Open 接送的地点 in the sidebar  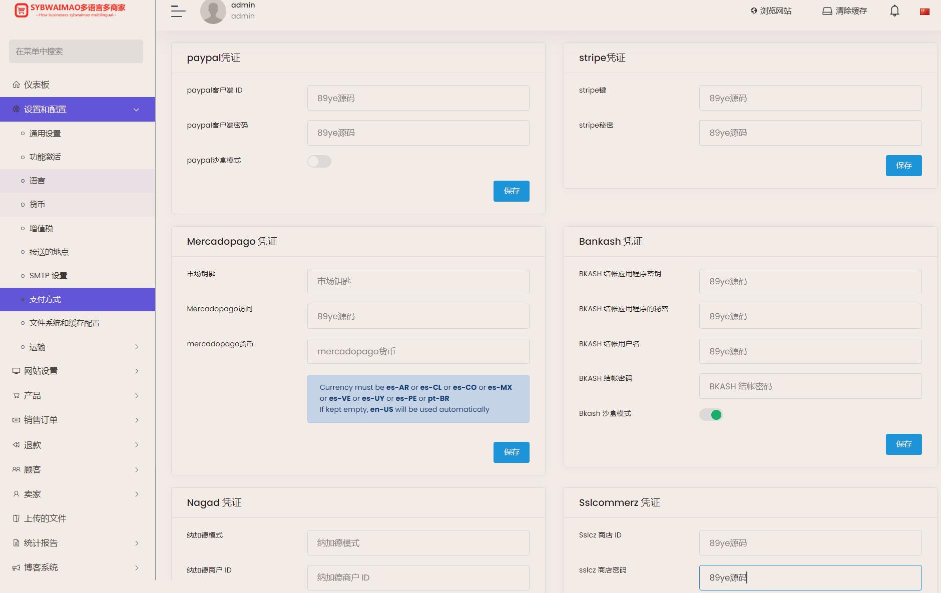pyautogui.click(x=78, y=252)
